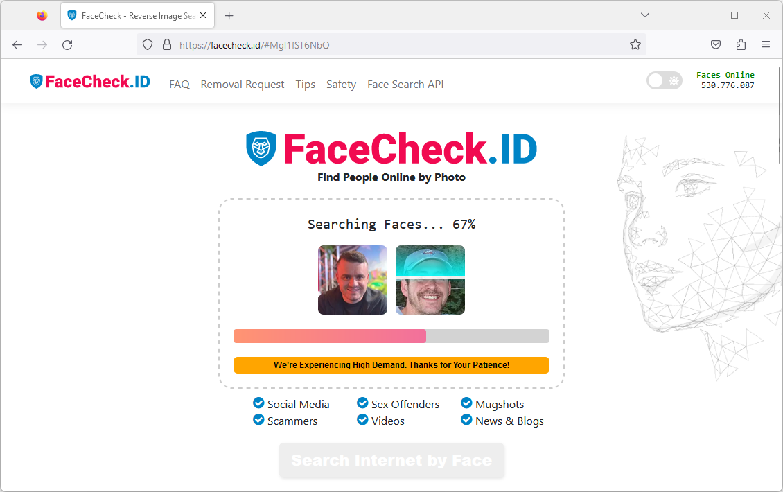Open the Safety page

341,85
